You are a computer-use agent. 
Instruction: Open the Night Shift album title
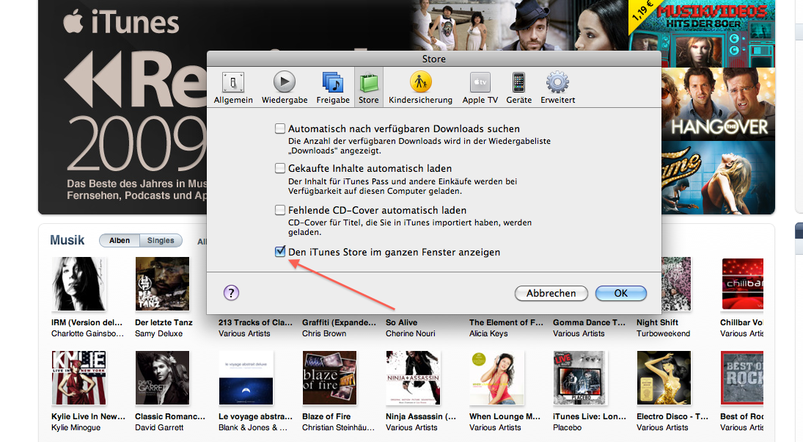click(x=658, y=322)
